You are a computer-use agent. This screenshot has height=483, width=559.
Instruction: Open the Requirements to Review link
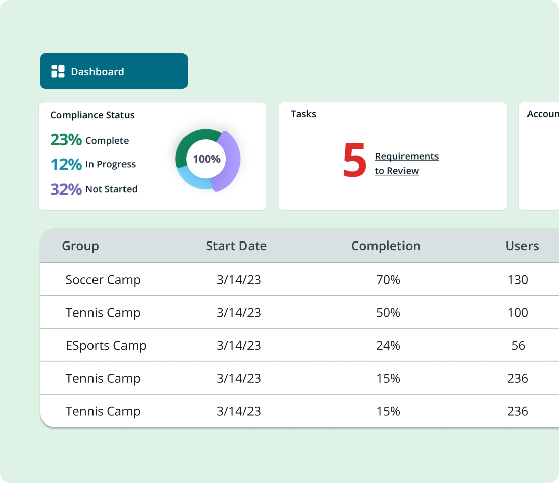point(406,163)
